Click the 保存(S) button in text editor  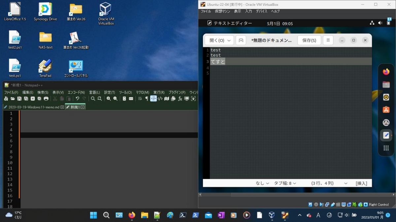tap(309, 40)
